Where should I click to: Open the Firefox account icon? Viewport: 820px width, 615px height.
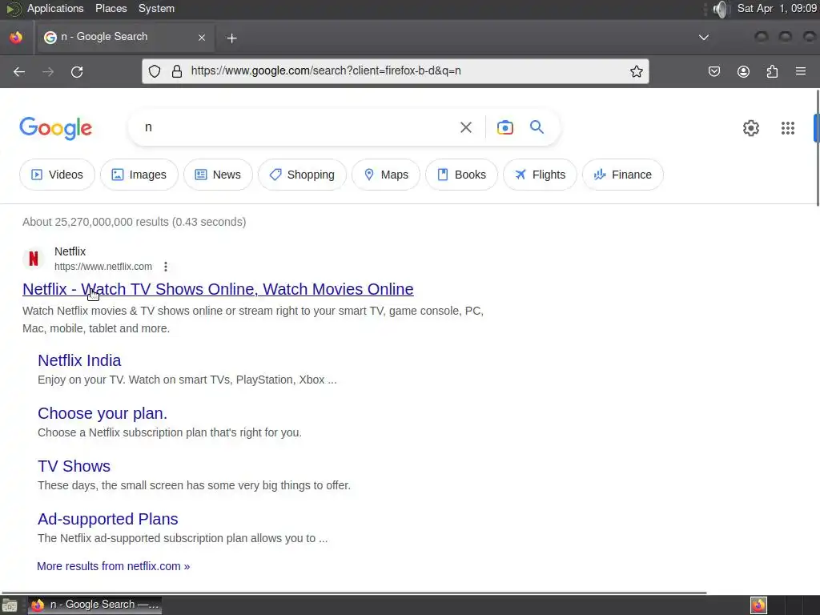743,71
